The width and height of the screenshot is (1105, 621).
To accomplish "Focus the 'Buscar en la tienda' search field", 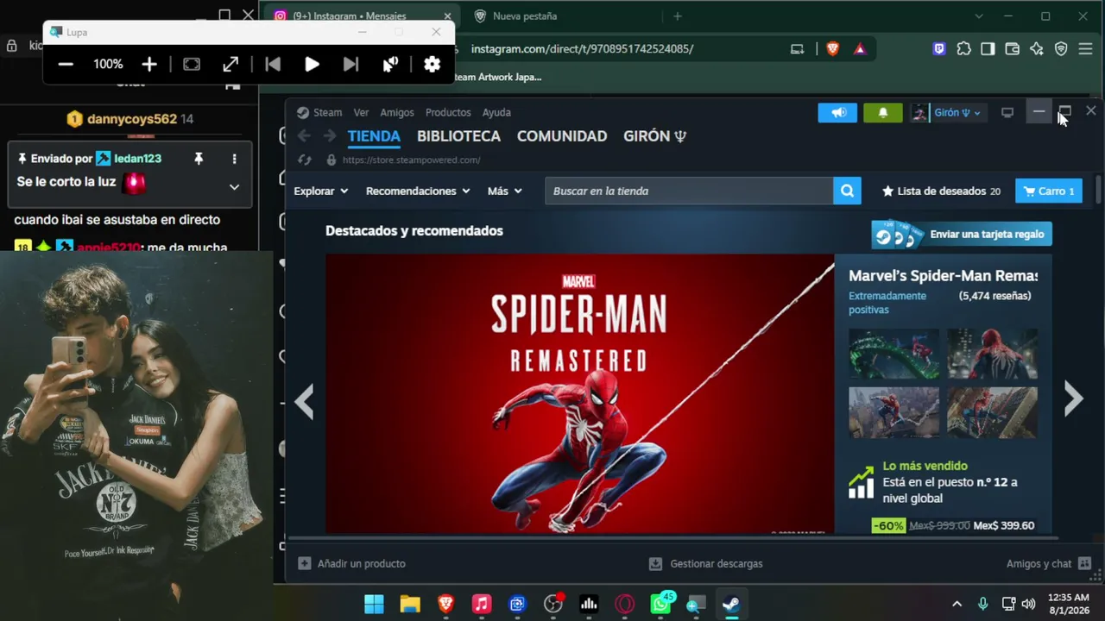I will point(689,191).
